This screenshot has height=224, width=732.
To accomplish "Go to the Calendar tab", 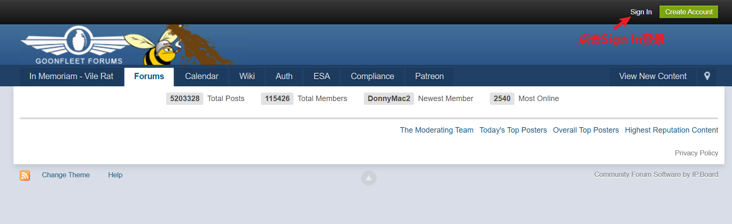I will 202,76.
